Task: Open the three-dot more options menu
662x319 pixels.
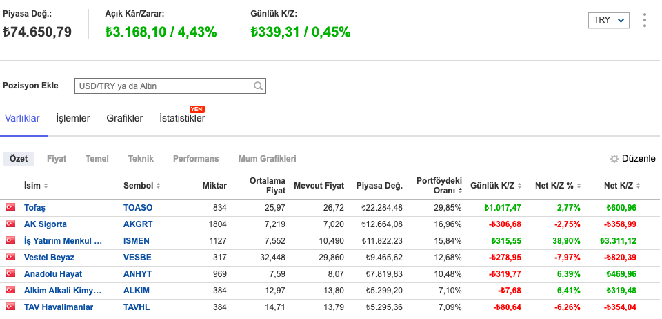Action: (x=645, y=20)
